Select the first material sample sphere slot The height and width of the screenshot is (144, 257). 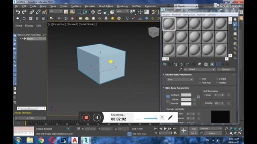[x=169, y=24]
